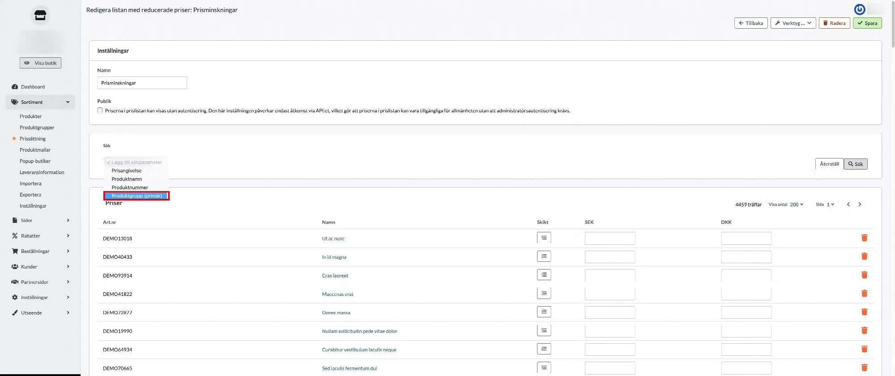Go back with the Tillbaka button
This screenshot has height=376, width=895.
point(751,23)
